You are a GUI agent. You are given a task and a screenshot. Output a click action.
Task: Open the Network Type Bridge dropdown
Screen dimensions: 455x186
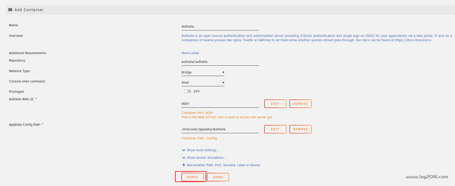[x=203, y=72]
